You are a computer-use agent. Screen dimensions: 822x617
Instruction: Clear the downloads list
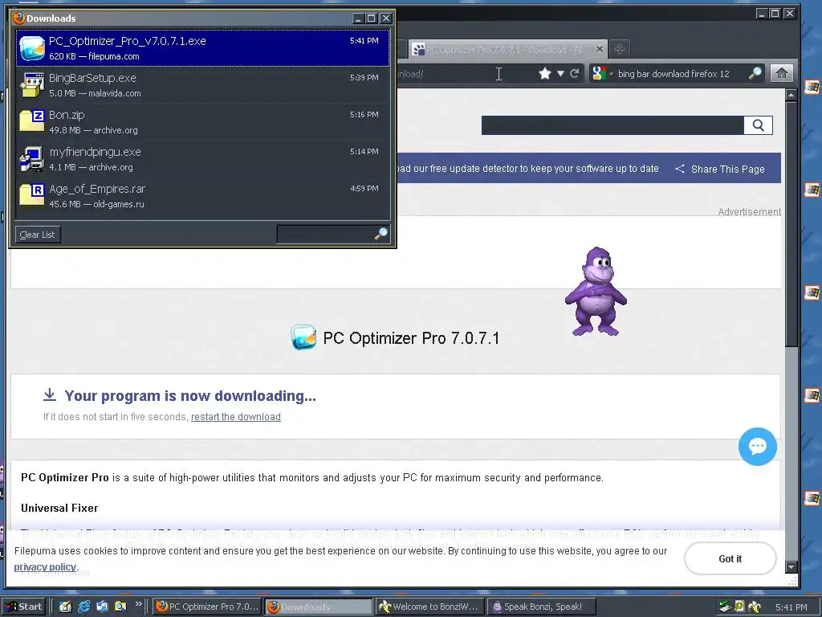pos(38,235)
